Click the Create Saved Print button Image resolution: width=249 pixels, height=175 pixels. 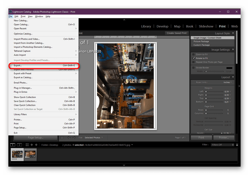(x=177, y=33)
